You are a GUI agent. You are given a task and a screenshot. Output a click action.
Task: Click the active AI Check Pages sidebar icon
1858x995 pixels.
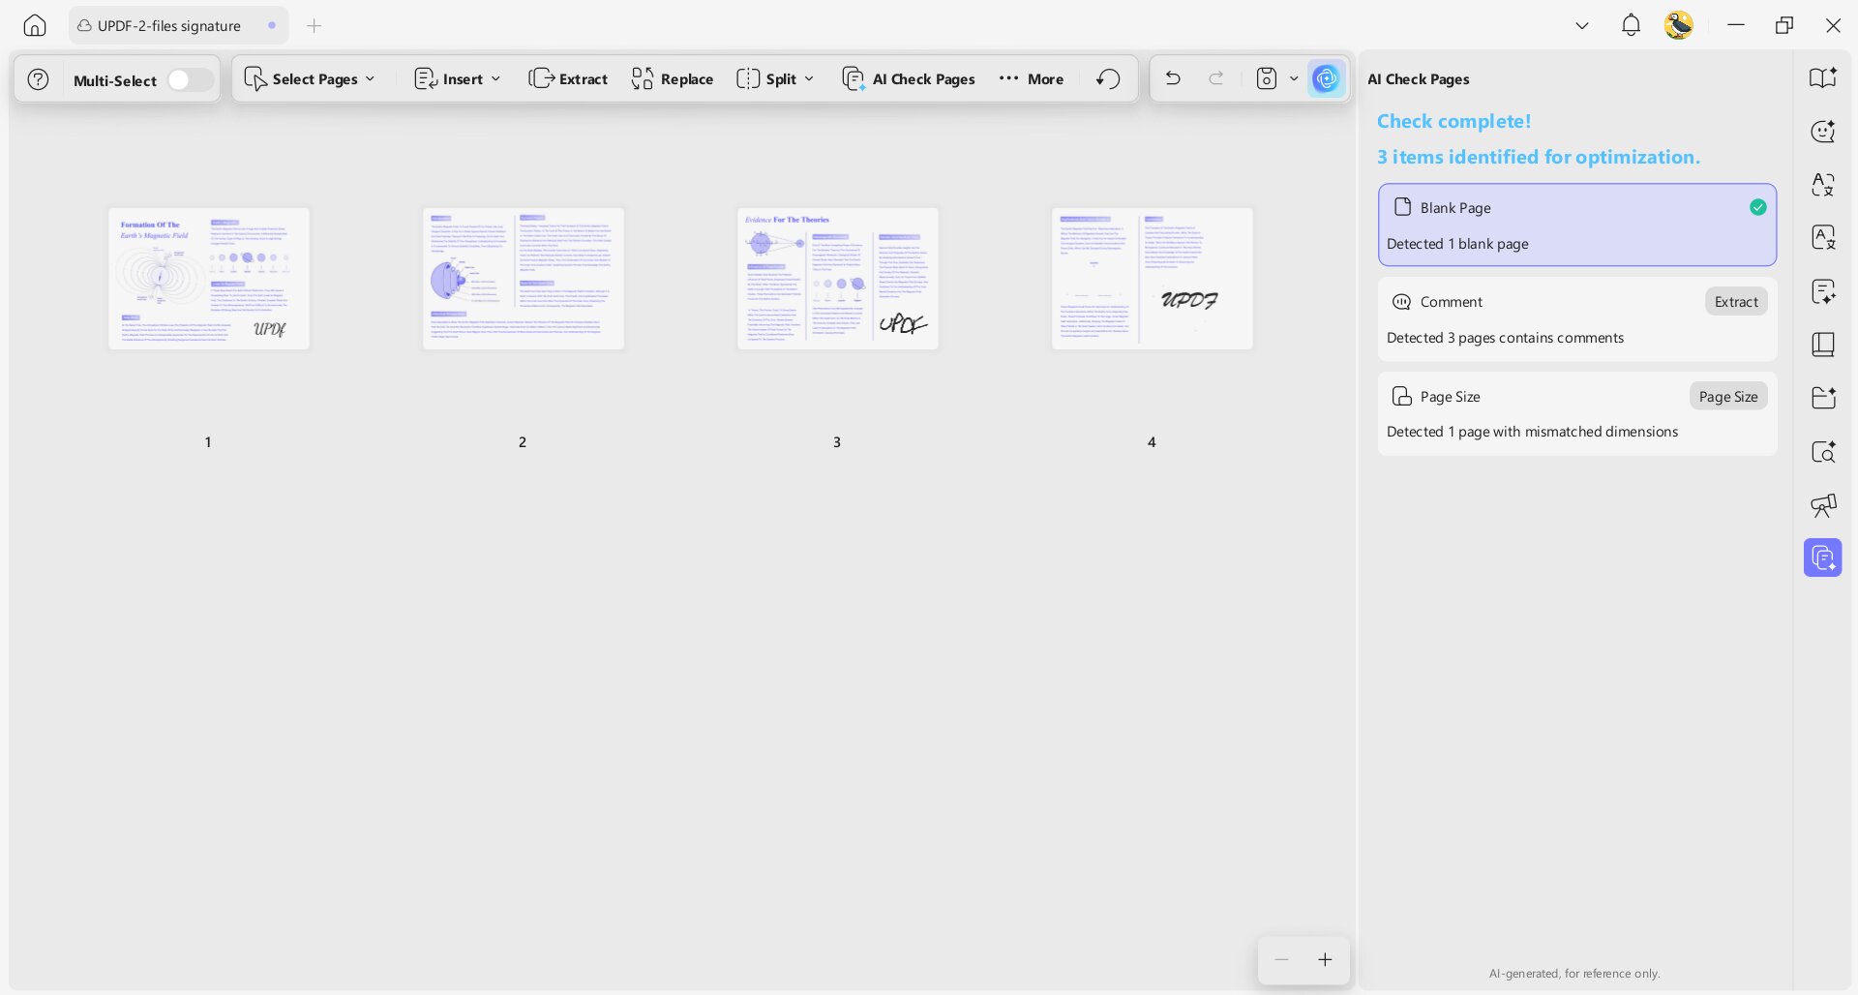(1823, 558)
